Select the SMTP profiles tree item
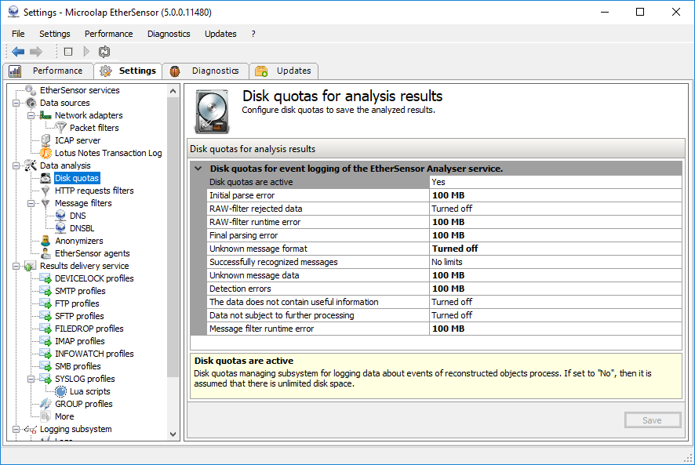This screenshot has width=695, height=465. 80,291
